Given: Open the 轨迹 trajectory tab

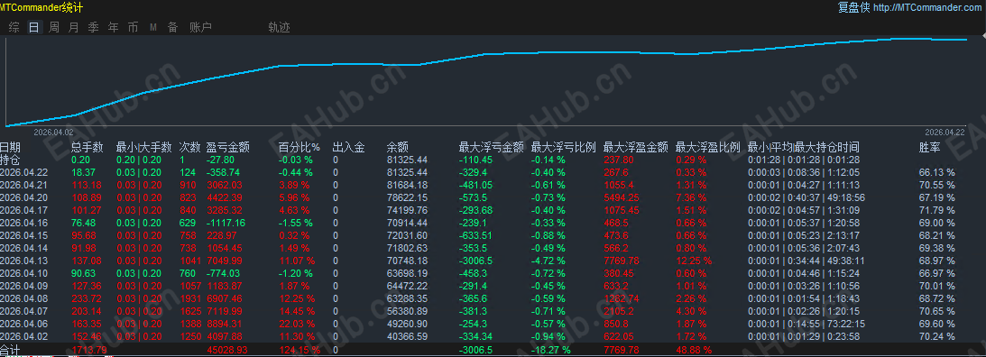Looking at the screenshot, I should [x=279, y=27].
